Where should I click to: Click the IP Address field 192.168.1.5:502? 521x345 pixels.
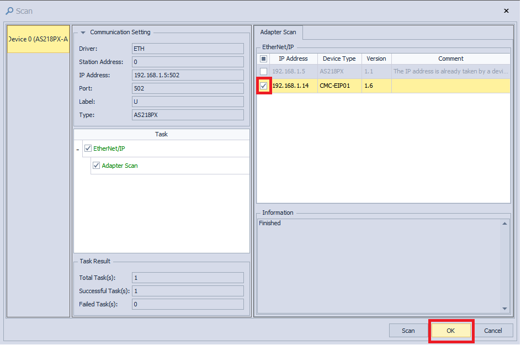[x=188, y=75]
